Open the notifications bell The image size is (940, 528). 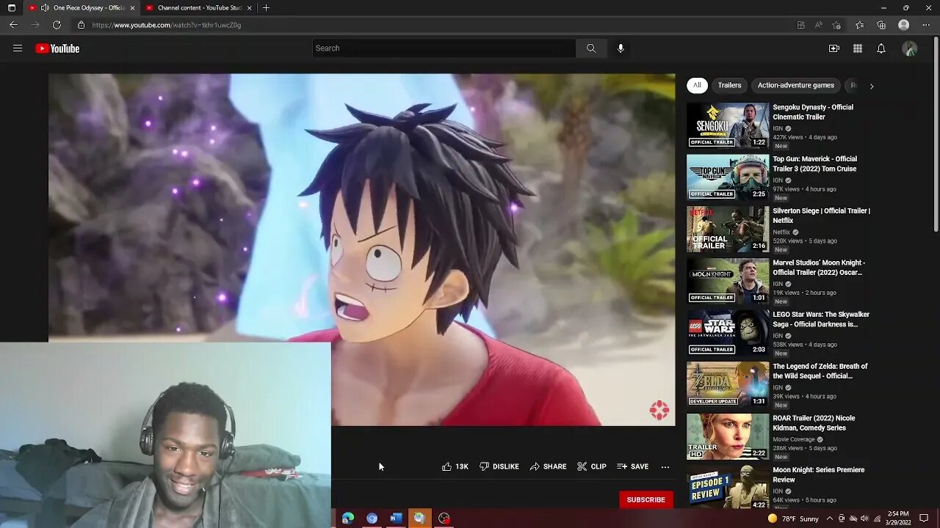881,48
